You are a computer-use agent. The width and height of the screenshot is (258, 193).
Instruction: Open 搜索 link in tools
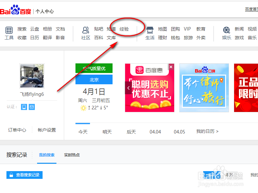coord(22,29)
